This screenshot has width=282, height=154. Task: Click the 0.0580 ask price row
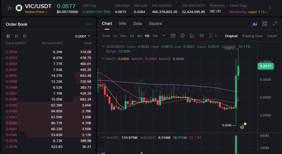pos(48,135)
